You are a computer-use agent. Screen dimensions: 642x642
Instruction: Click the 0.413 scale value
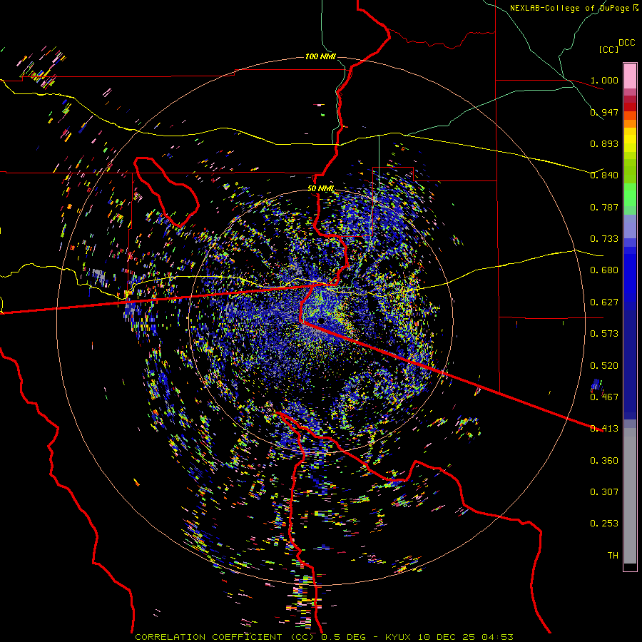point(604,429)
